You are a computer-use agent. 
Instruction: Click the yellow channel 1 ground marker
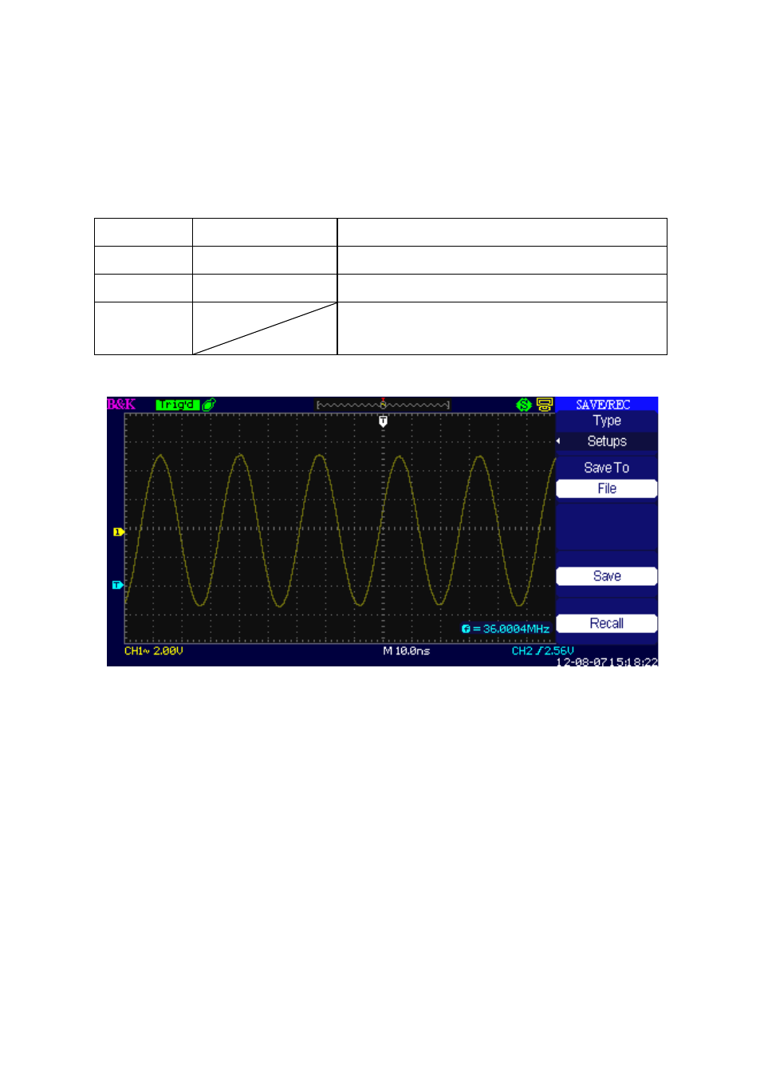tap(118, 532)
